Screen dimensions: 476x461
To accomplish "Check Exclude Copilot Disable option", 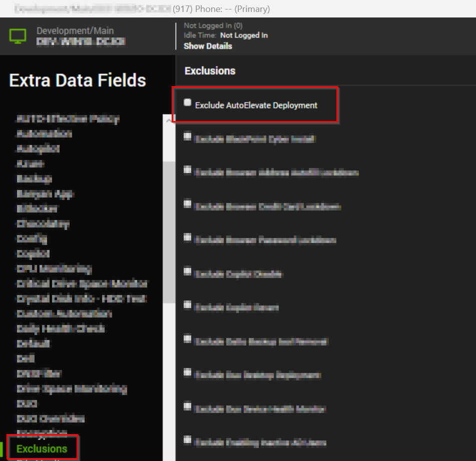I will 188,271.
